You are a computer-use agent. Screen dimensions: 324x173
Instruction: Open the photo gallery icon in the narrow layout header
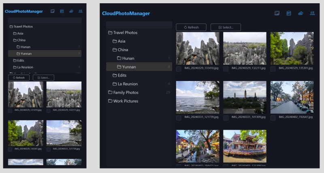click(x=53, y=11)
